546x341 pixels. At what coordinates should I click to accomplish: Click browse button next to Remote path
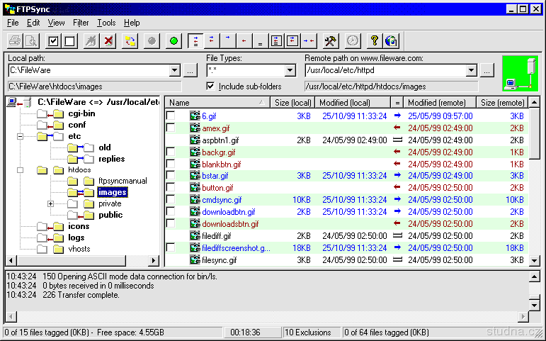point(487,70)
